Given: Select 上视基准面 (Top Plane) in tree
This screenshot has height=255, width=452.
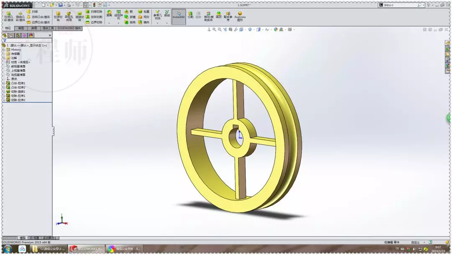Looking at the screenshot, I should tap(16, 71).
